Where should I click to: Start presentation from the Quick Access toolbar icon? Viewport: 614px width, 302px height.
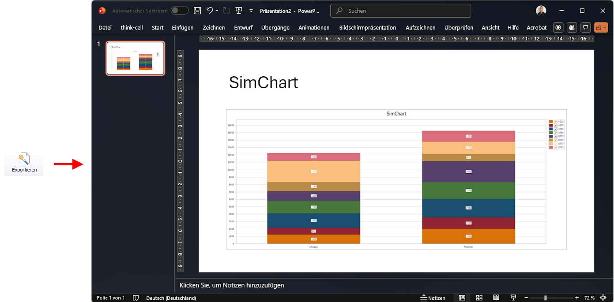coord(239,11)
